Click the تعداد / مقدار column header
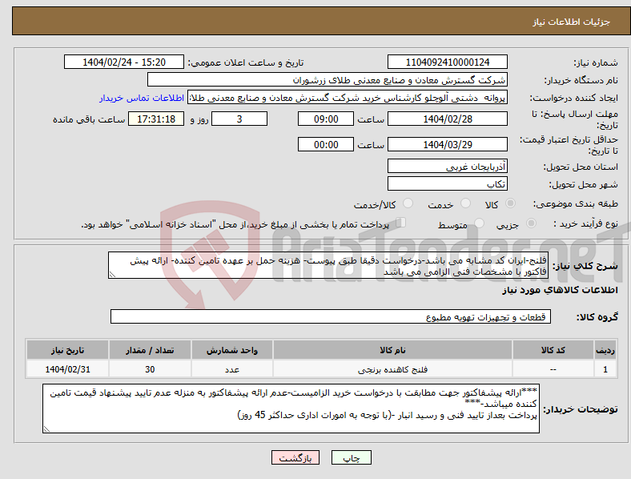This screenshot has height=479, width=631. (150, 350)
